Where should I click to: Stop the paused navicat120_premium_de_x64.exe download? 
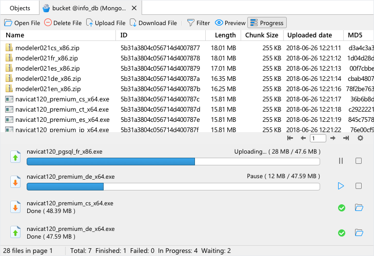[359, 186]
